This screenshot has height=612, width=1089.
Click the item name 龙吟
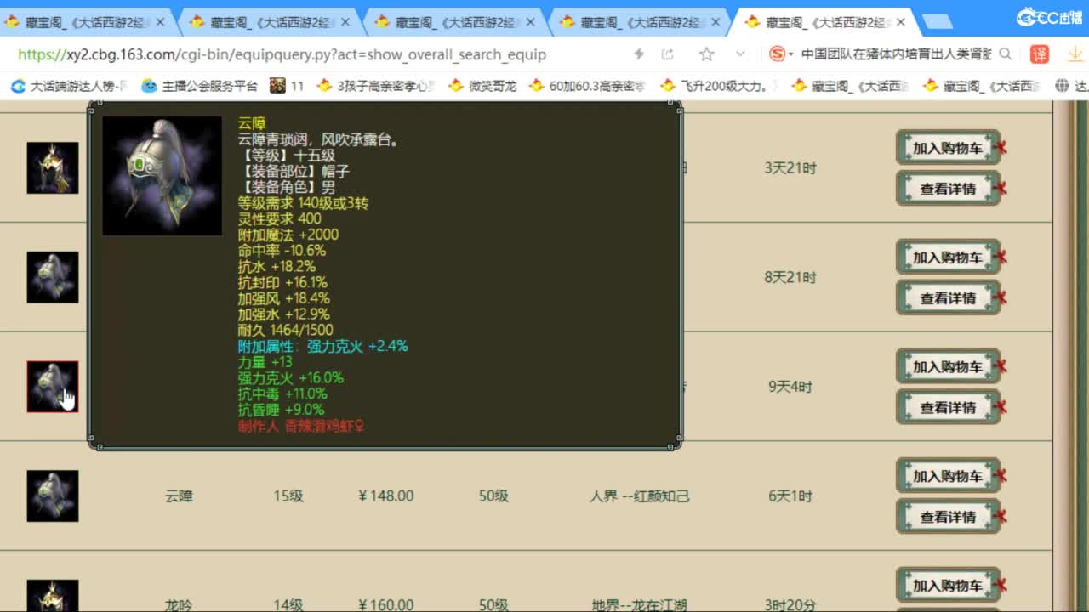179,605
